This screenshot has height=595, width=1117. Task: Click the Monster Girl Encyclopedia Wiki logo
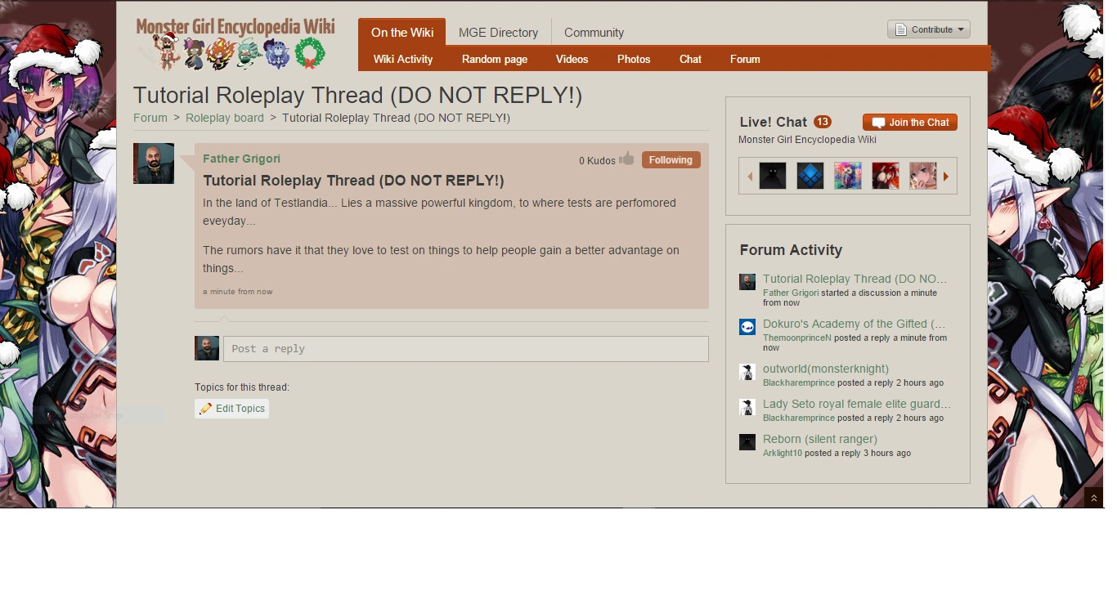click(x=236, y=42)
